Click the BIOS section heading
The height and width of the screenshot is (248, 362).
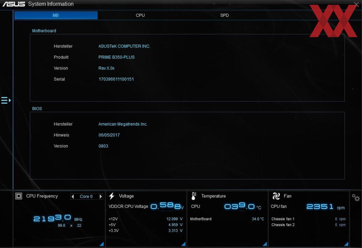37,109
